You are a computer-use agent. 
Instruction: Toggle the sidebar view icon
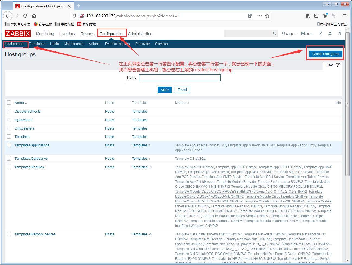point(316,16)
